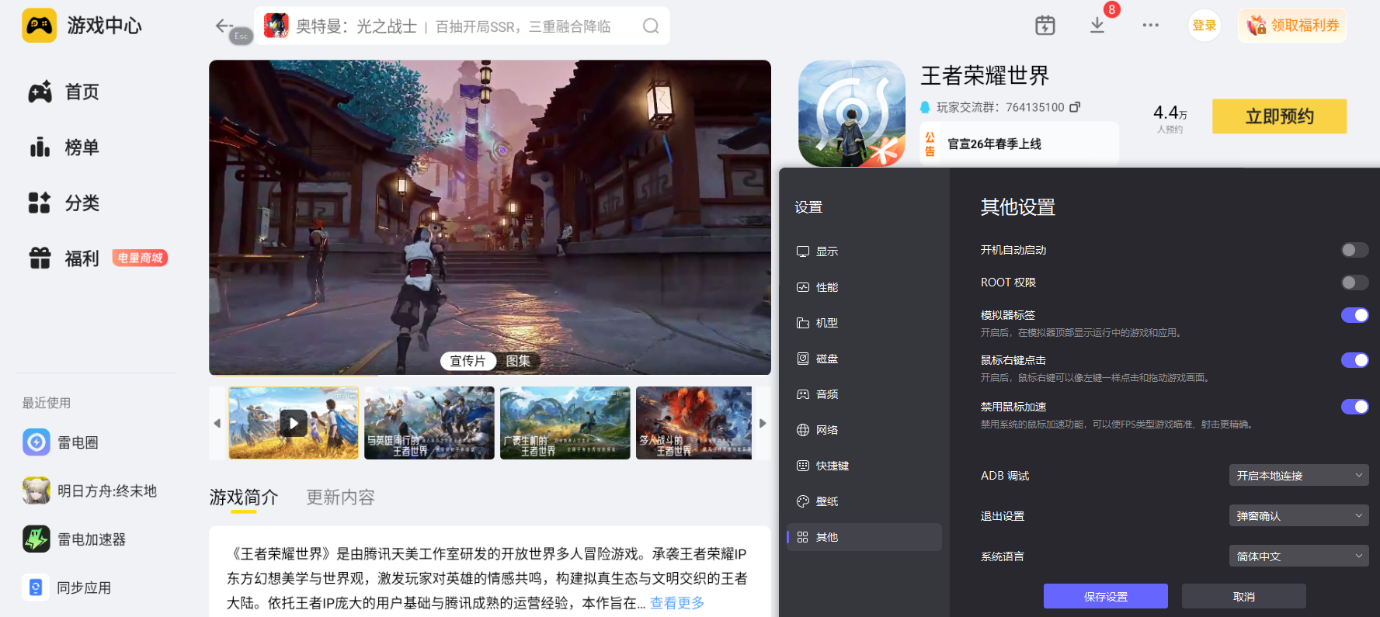Viewport: 1380px width, 617px height.
Task: Open 榜单 rankings in the sidebar
Action: click(64, 147)
